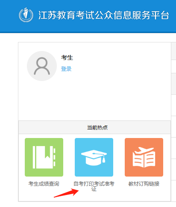Click the red arrow annotation
Viewport: 176px width, 207px height.
[x=66, y=193]
